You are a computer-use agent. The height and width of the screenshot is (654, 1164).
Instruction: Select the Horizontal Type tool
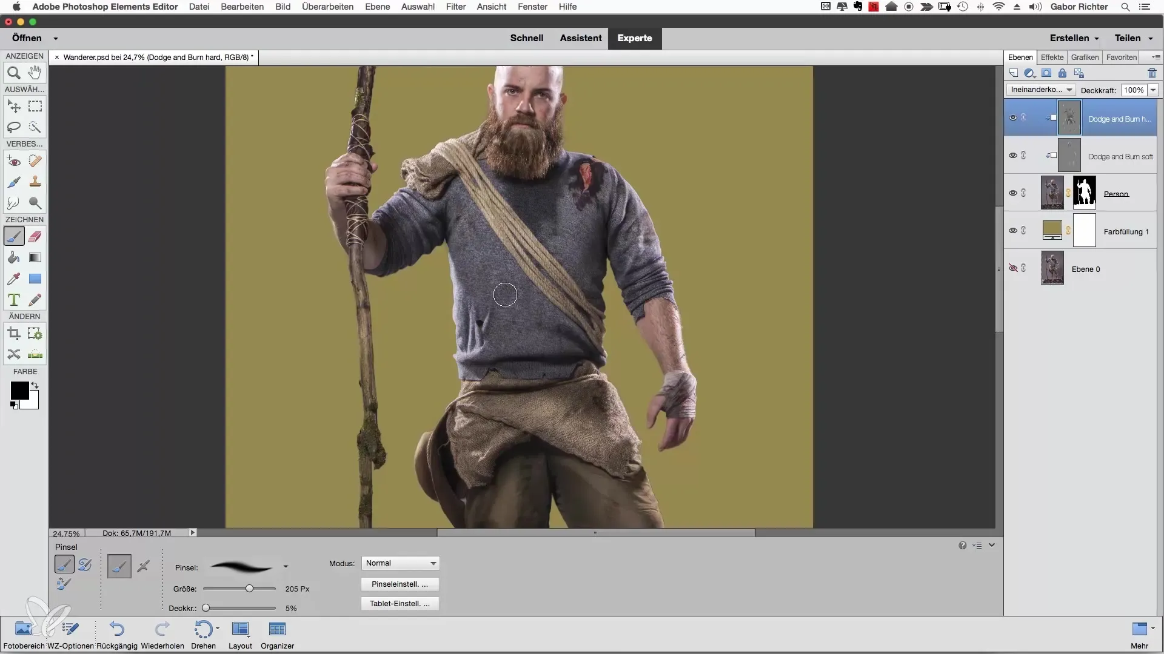(13, 300)
